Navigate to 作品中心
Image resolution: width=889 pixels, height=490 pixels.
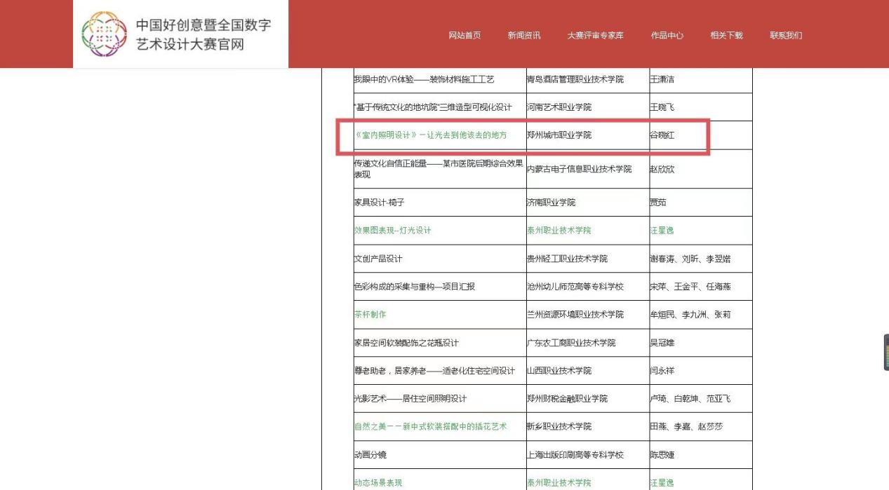tap(667, 36)
